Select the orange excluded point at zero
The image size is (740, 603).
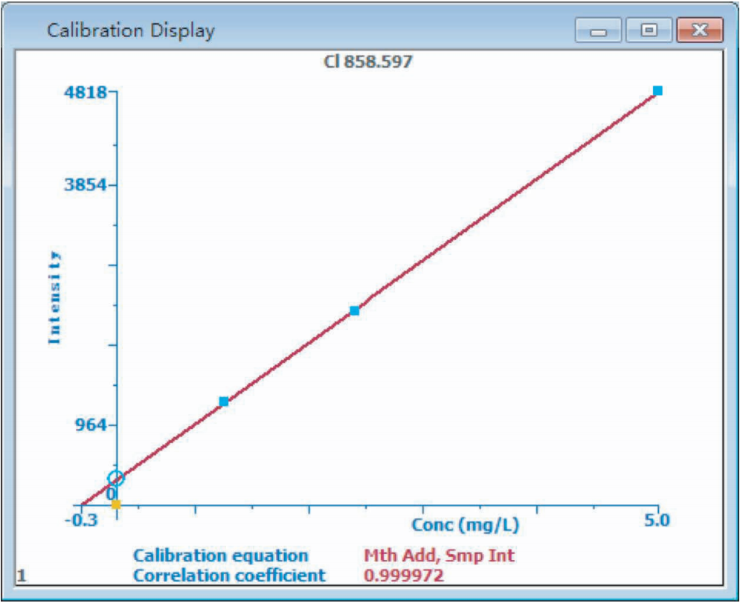tap(116, 504)
